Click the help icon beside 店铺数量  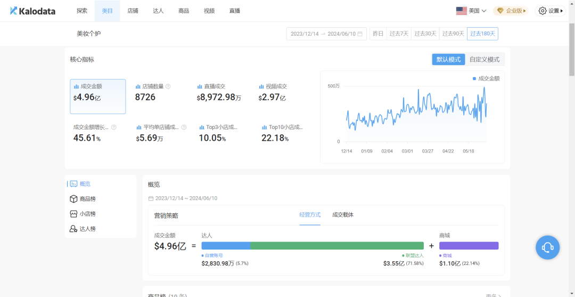point(168,86)
